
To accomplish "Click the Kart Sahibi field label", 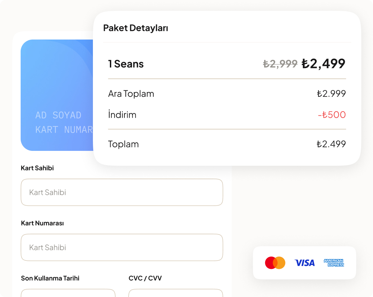I will click(x=37, y=168).
